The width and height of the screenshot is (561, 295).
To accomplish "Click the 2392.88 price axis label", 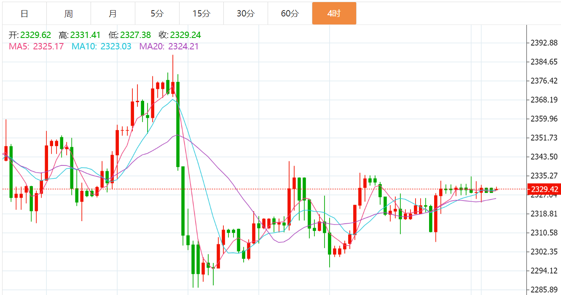I will (x=544, y=43).
